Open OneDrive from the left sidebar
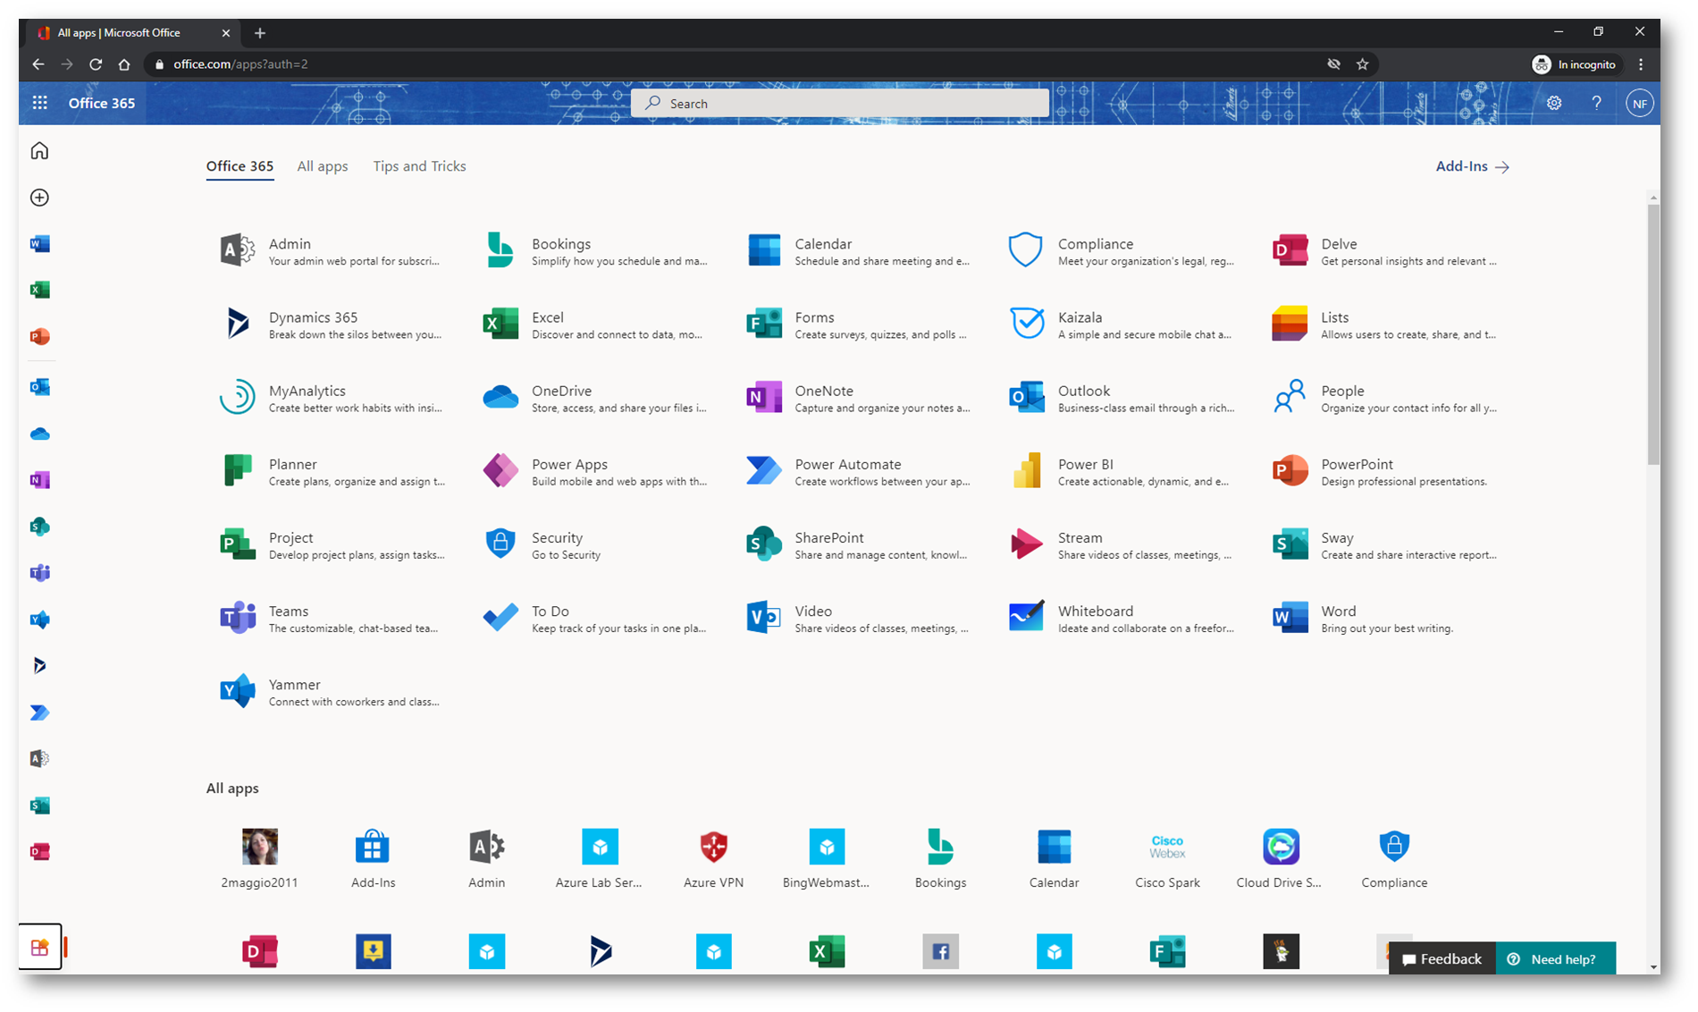 point(39,434)
